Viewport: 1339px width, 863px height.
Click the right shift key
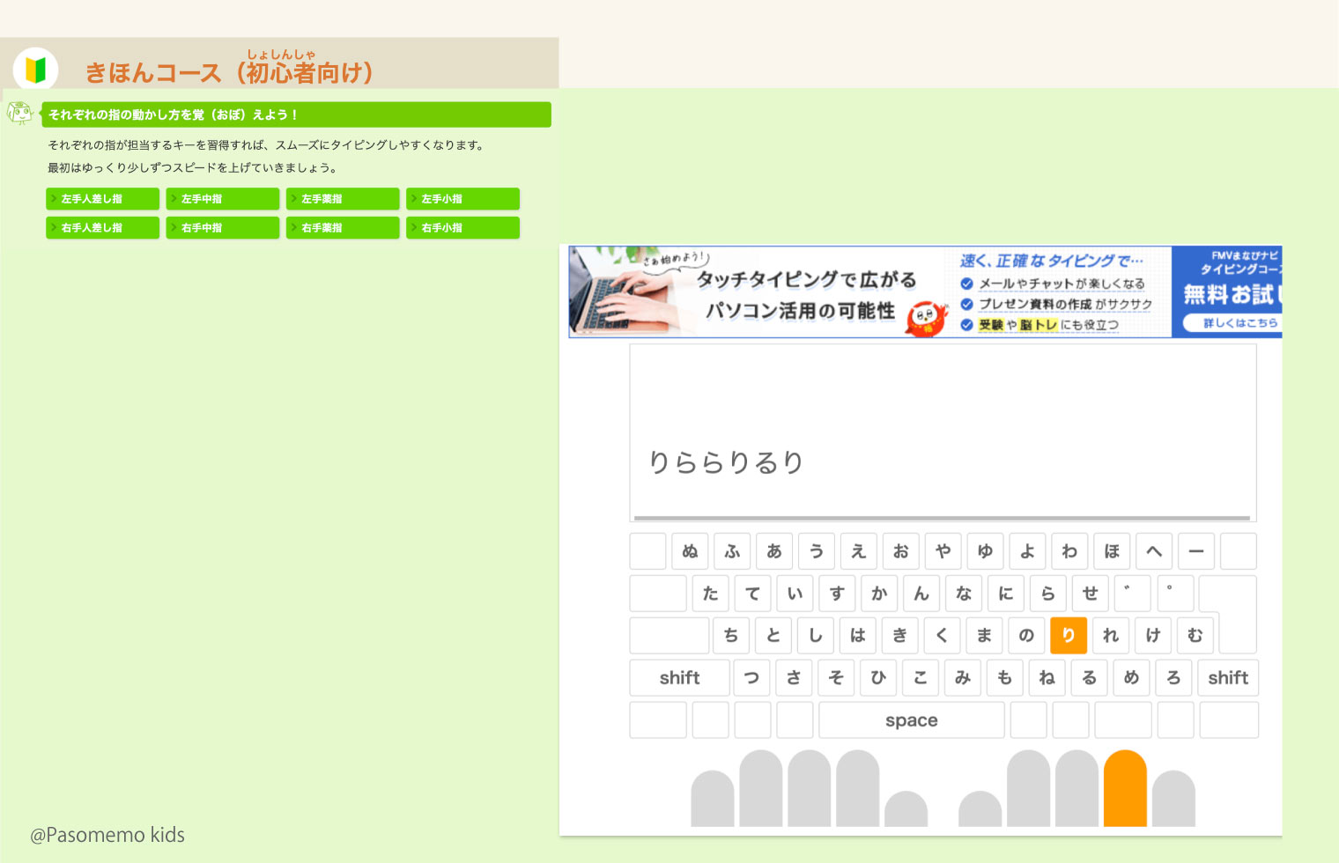coord(1228,678)
